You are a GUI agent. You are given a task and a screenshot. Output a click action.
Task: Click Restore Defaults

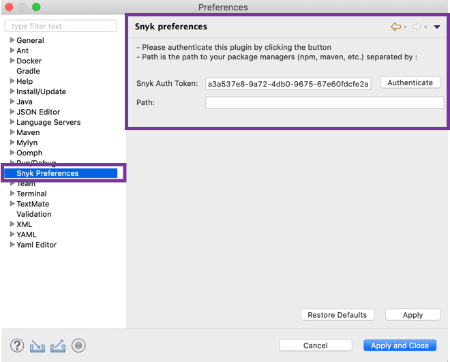pyautogui.click(x=337, y=315)
